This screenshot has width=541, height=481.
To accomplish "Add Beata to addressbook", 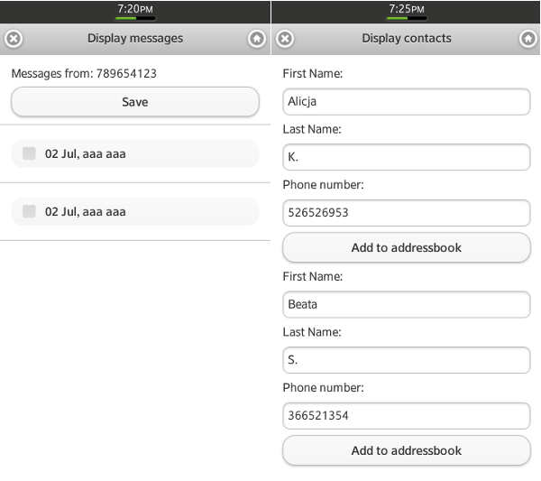I will (x=406, y=450).
